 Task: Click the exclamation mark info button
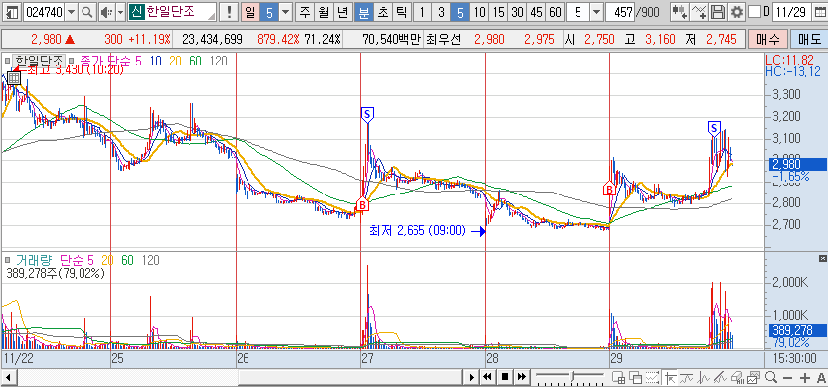(229, 12)
